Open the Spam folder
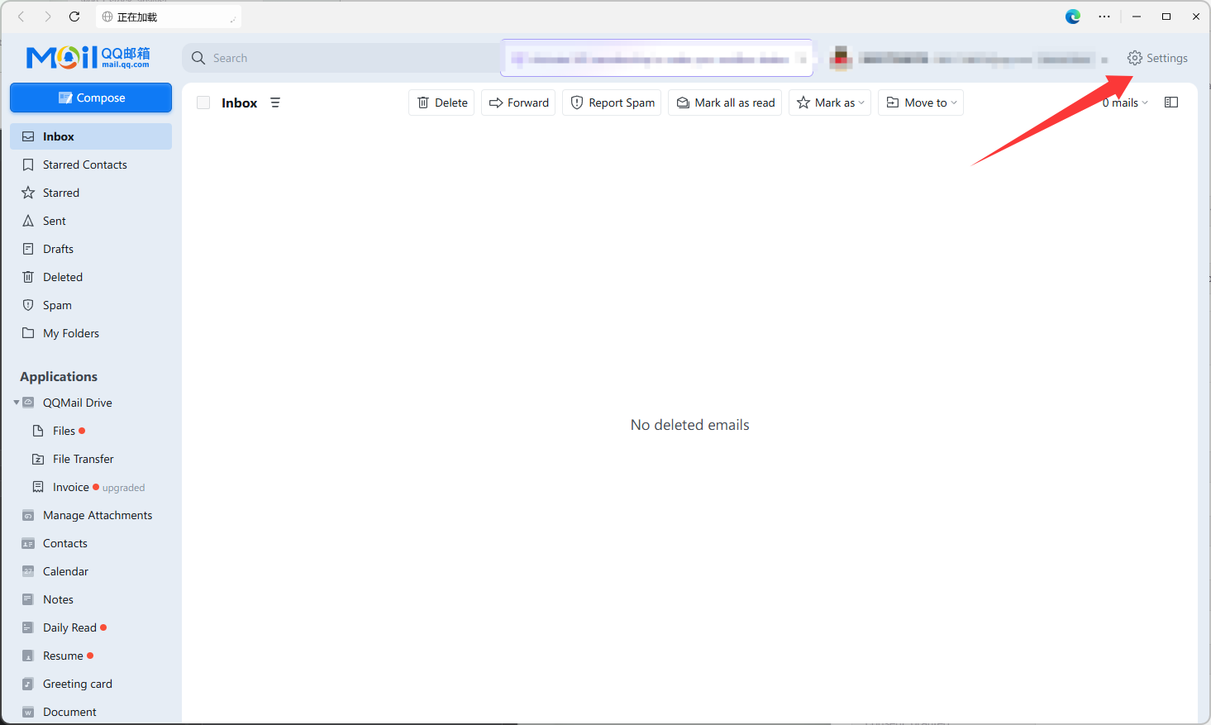This screenshot has width=1211, height=725. pos(91,305)
